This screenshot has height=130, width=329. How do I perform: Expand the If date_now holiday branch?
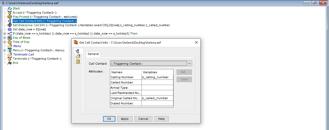[4, 33]
